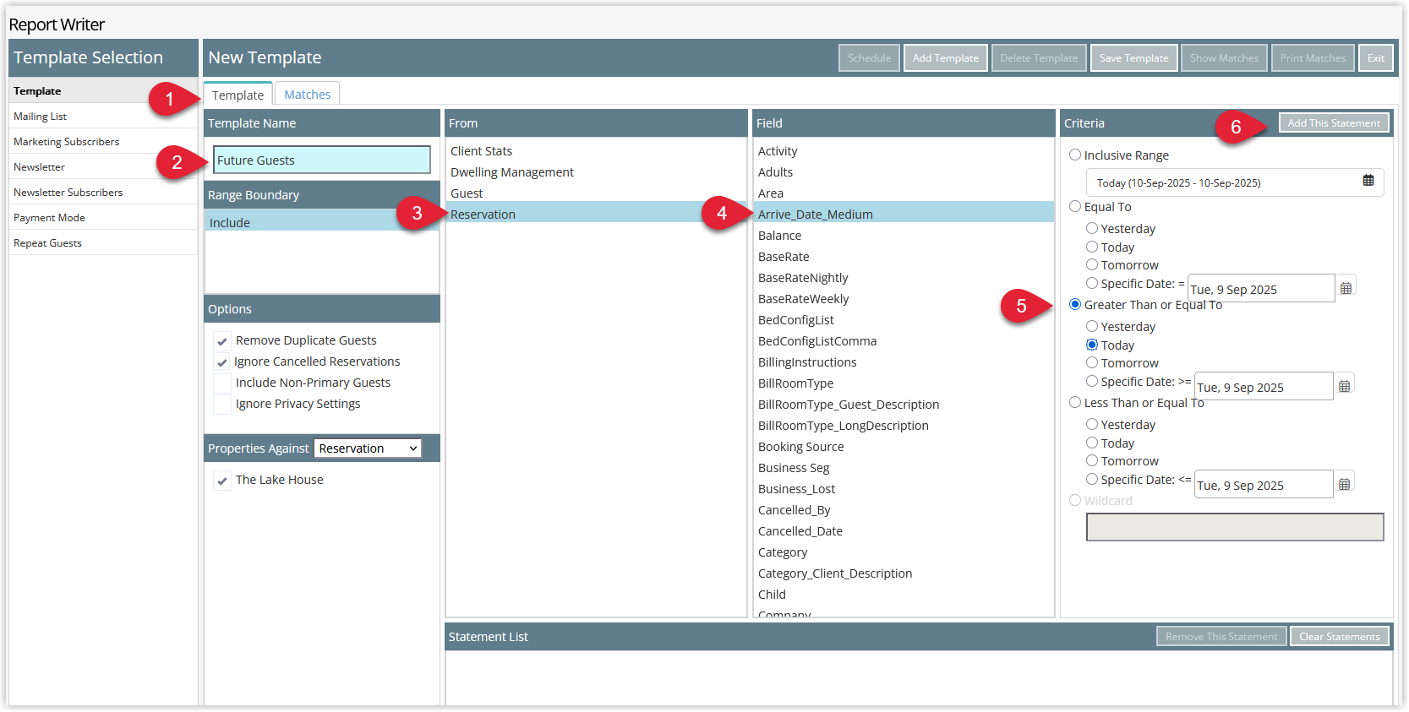The image size is (1409, 712).
Task: Select Inclusive Range criteria radio
Action: pyautogui.click(x=1075, y=155)
